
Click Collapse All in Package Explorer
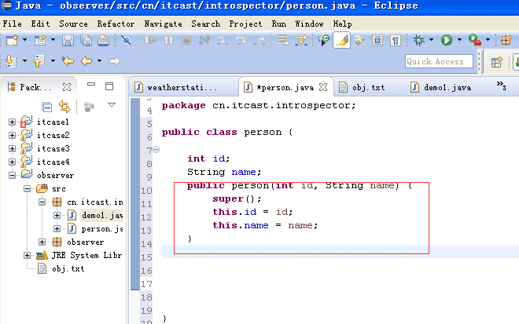click(x=47, y=106)
